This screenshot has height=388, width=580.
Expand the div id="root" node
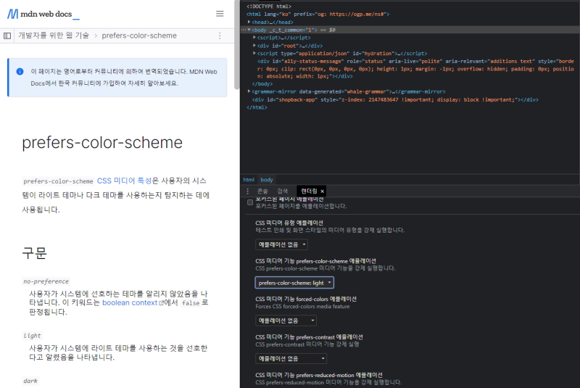(254, 46)
